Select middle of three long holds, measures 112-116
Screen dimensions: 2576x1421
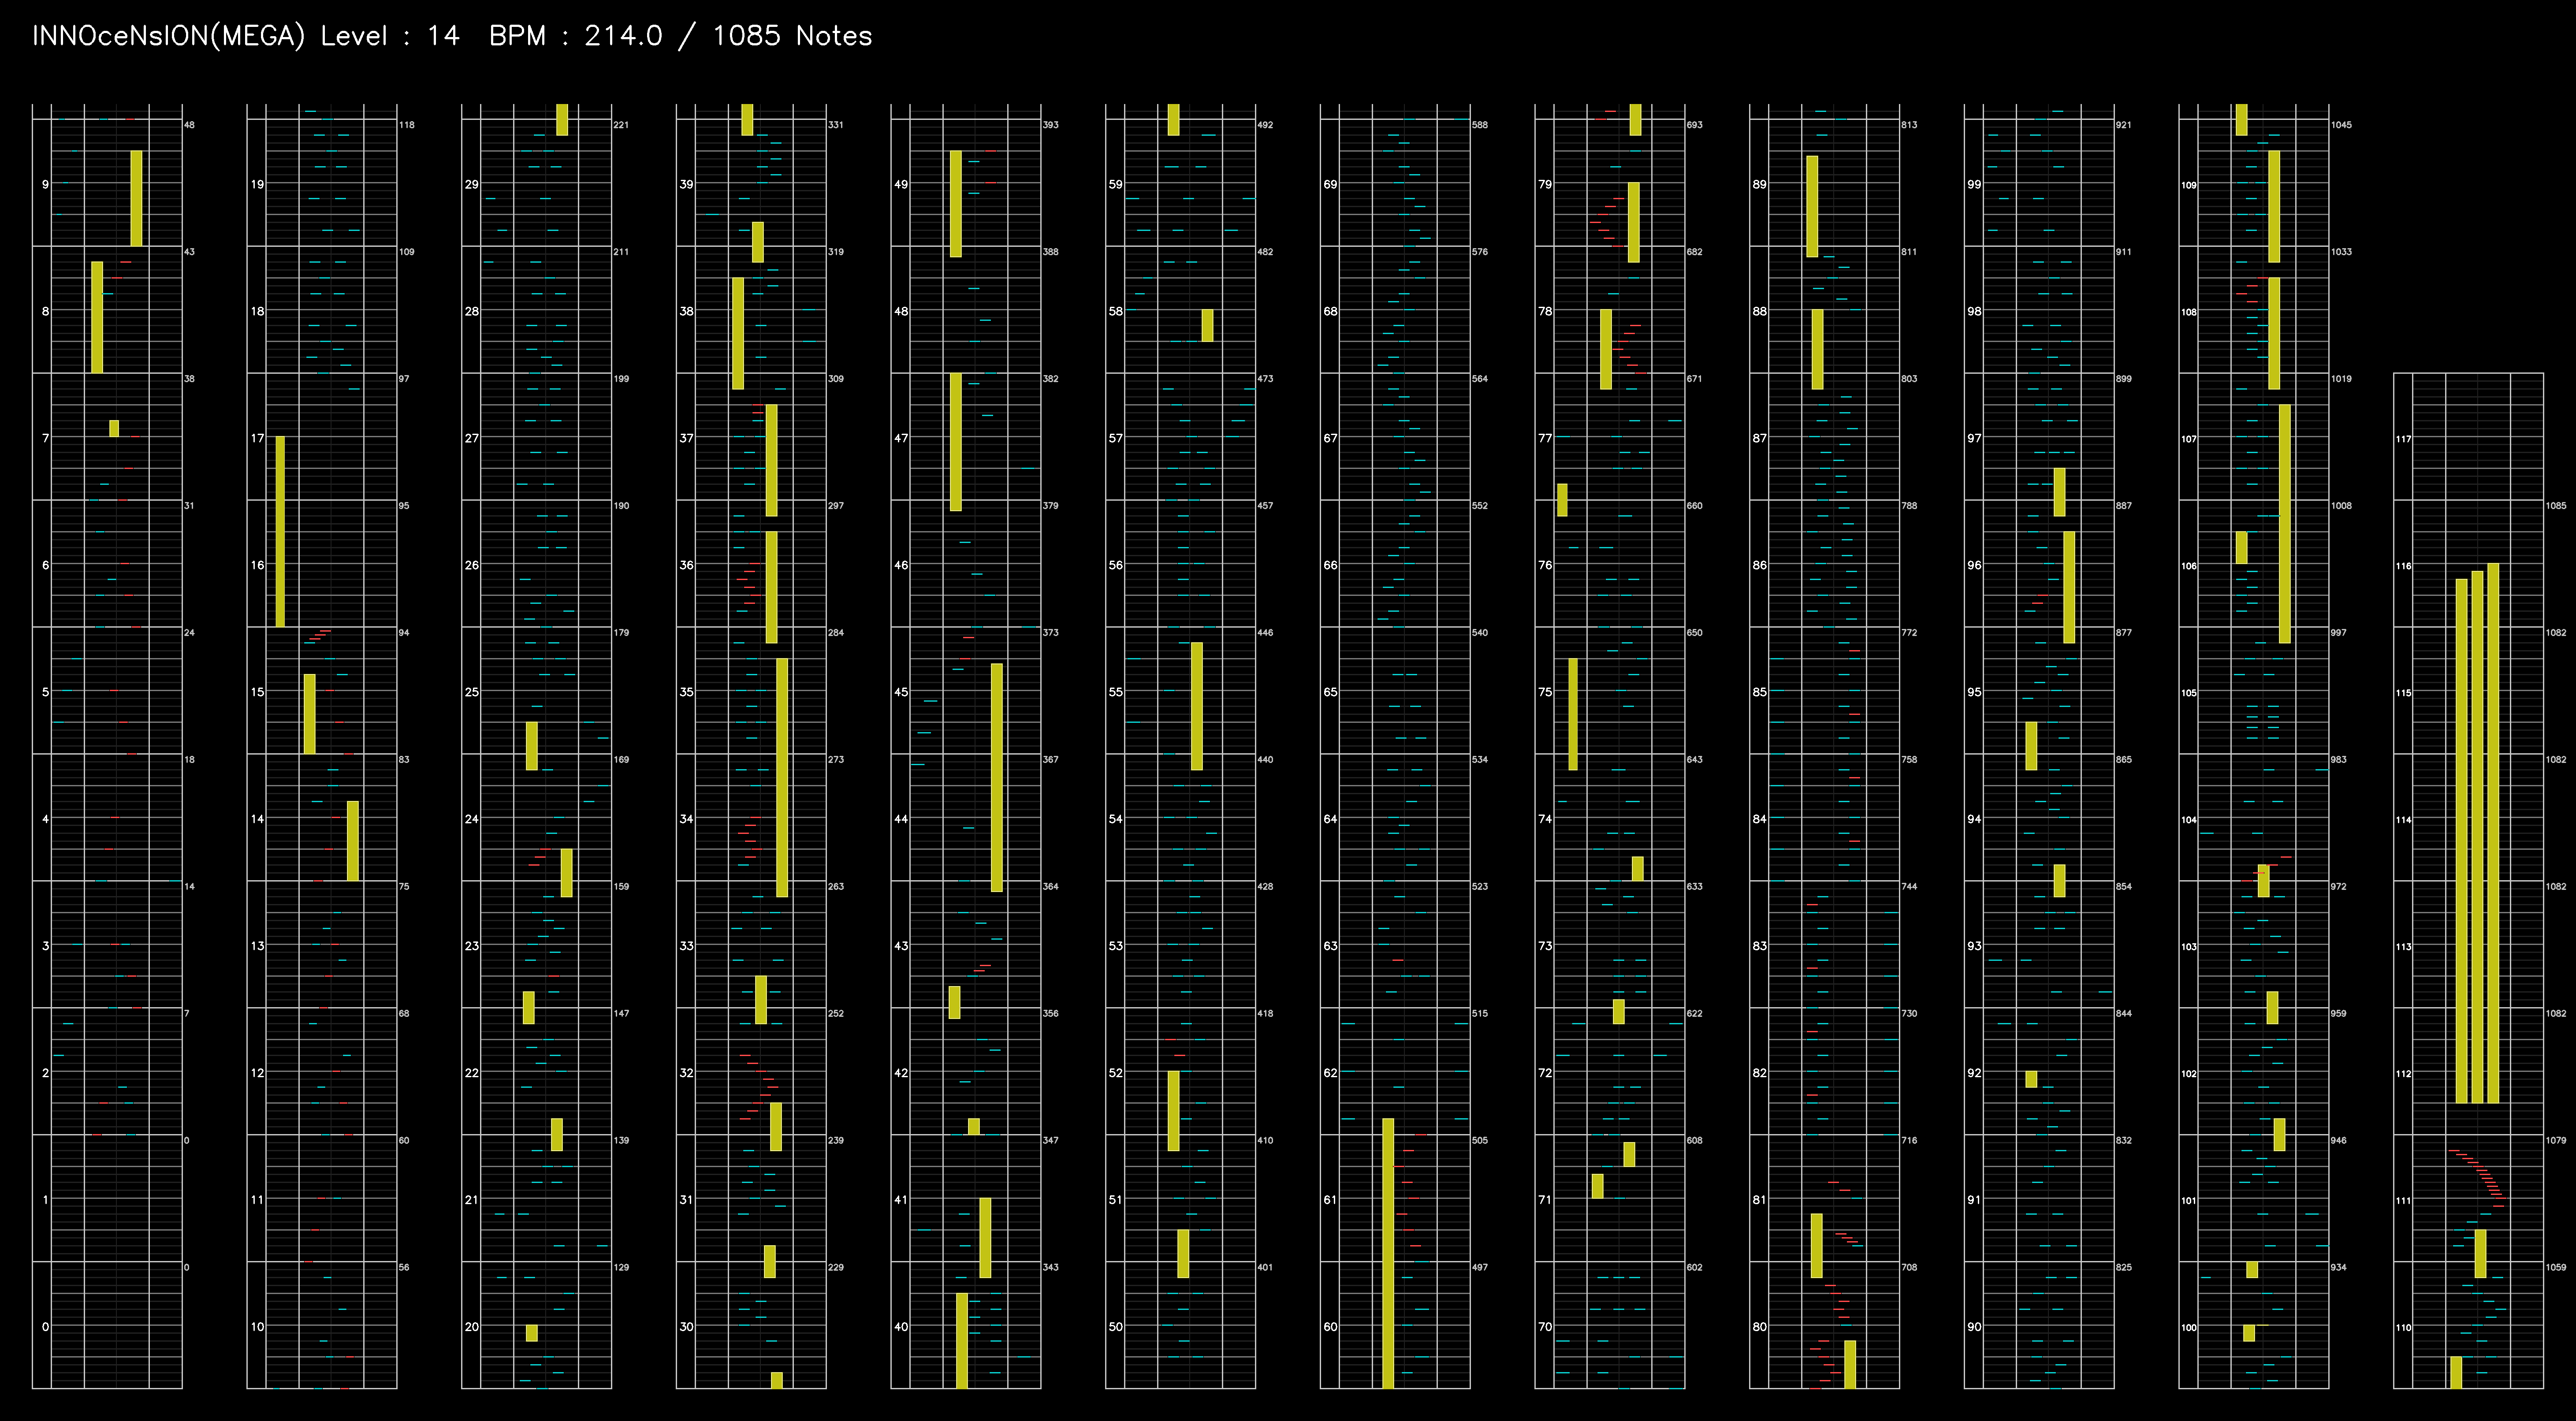[x=2478, y=836]
